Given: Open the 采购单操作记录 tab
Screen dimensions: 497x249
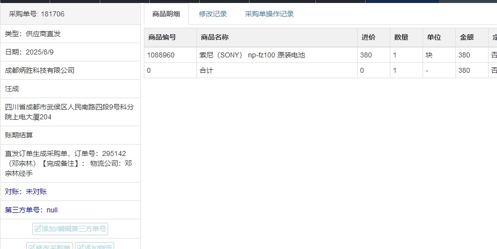Looking at the screenshot, I should [269, 14].
